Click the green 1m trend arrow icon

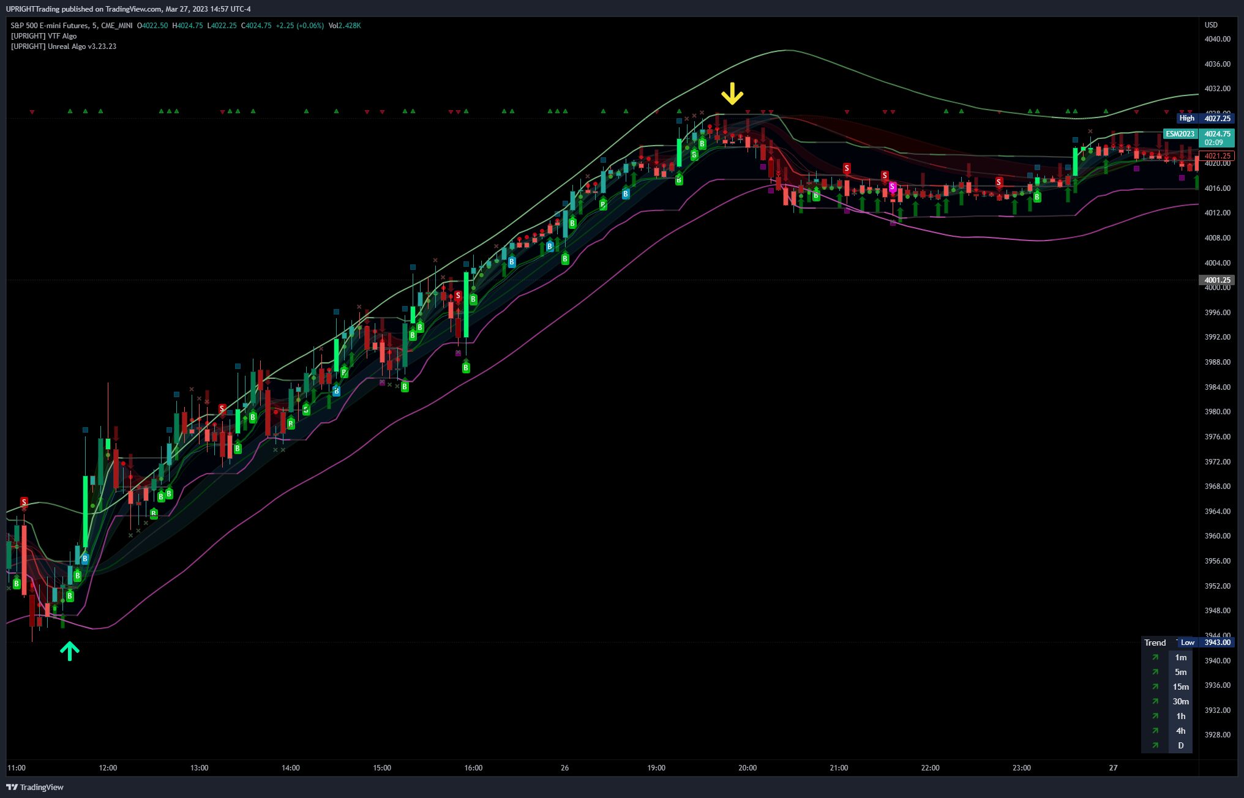click(1155, 657)
